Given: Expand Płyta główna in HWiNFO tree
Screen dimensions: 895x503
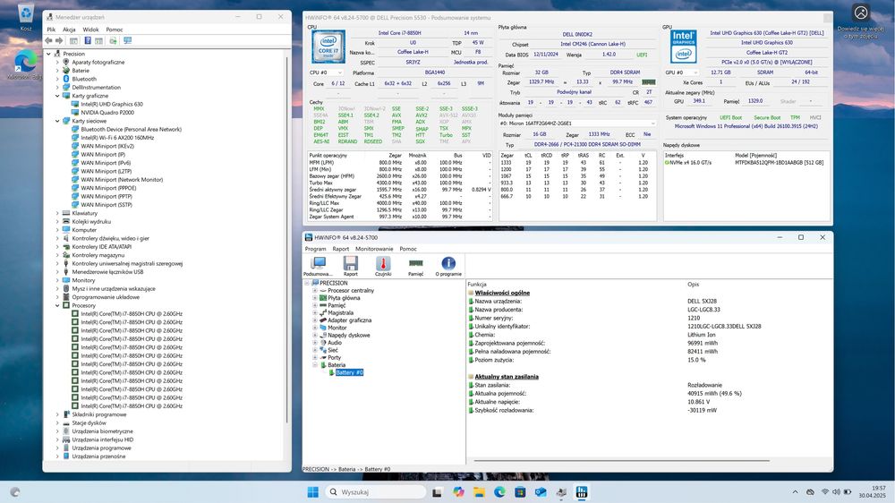Looking at the screenshot, I should (x=314, y=298).
